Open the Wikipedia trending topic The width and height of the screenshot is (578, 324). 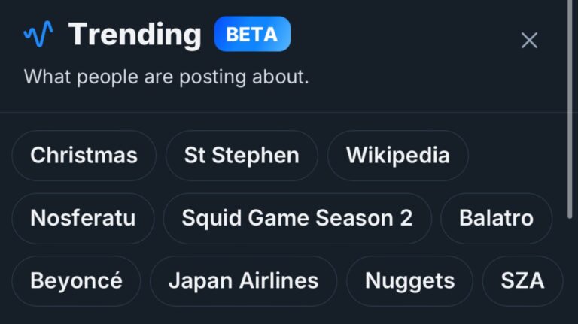[397, 156]
